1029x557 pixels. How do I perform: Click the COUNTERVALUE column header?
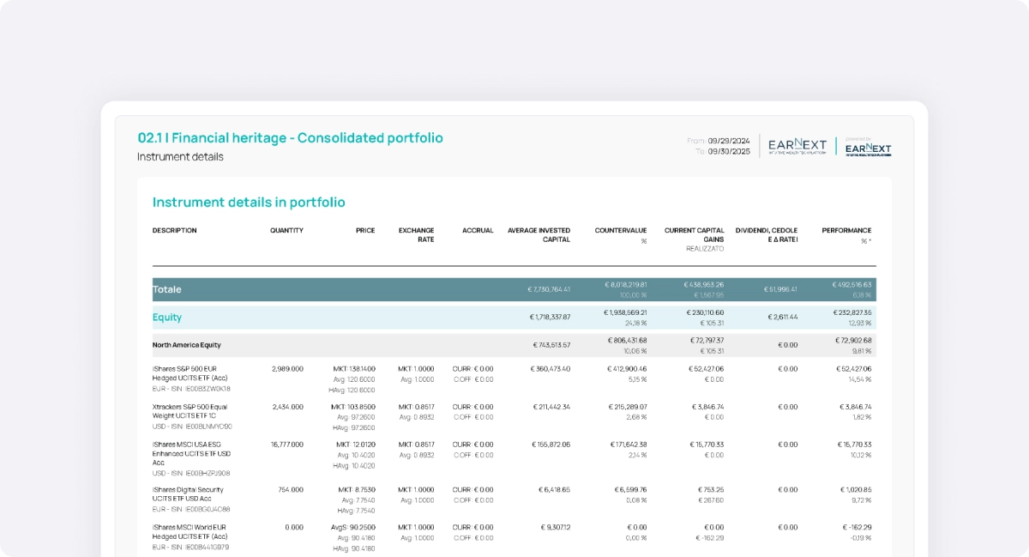(621, 230)
